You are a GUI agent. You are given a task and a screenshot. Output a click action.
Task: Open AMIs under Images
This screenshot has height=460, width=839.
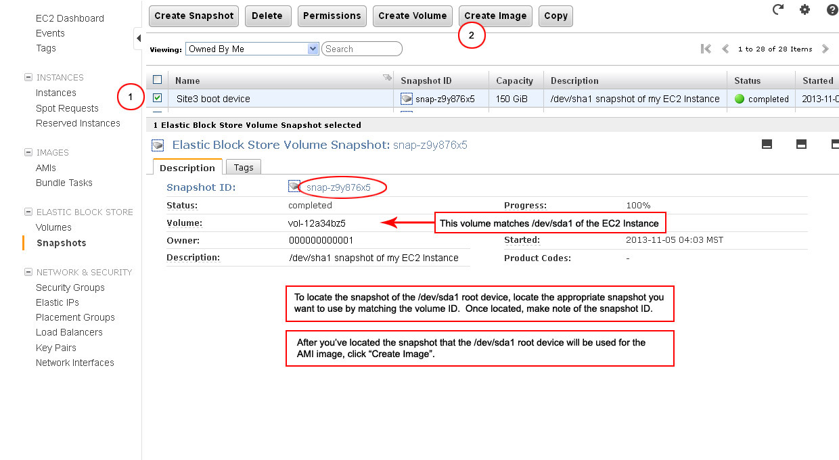click(x=46, y=168)
